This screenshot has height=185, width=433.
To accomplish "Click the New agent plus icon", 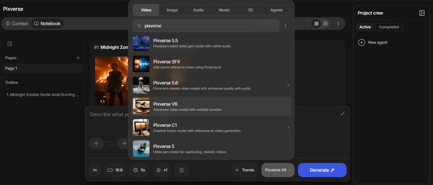I will pos(362,42).
